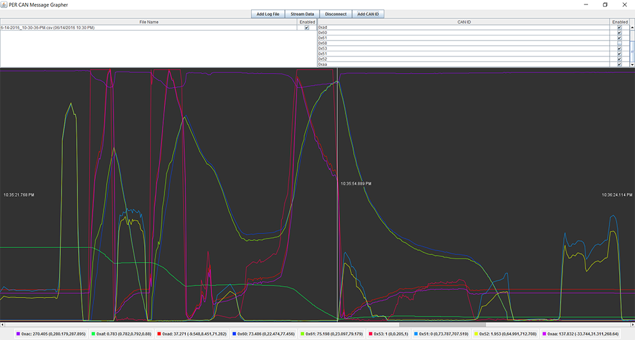635x340 pixels.
Task: Uncheck Enabled for CAN ID 0xad
Action: (619, 27)
